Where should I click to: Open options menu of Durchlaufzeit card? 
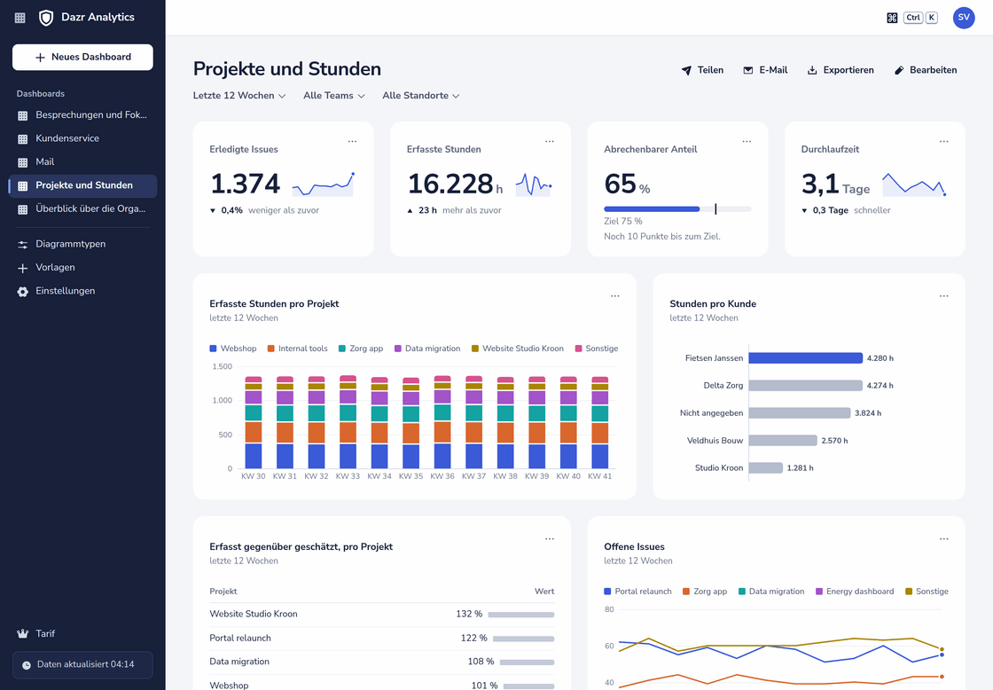point(943,141)
